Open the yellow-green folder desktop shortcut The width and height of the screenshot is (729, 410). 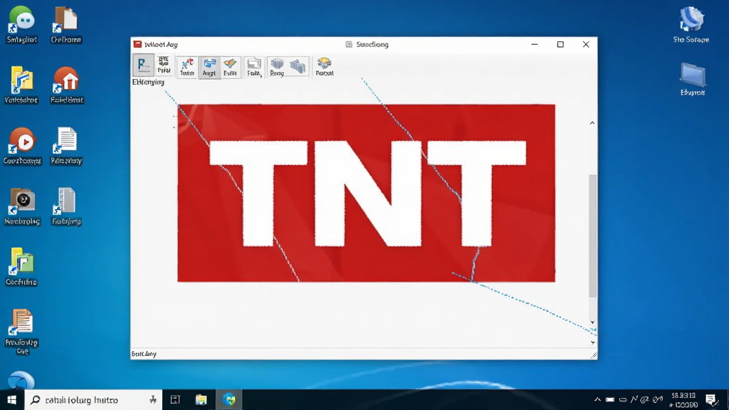(x=21, y=266)
